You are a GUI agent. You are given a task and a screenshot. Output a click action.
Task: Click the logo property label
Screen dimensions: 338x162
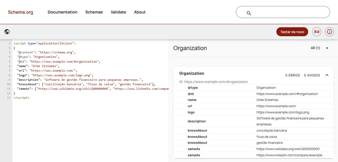pos(191,112)
